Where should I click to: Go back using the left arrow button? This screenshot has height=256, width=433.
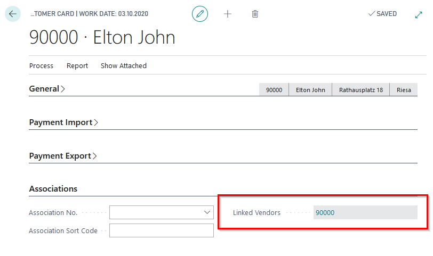[x=13, y=14]
